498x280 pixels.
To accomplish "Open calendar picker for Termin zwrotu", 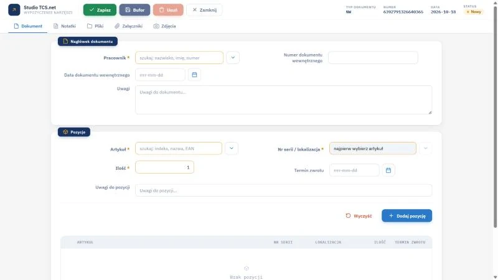I will tap(388, 170).
